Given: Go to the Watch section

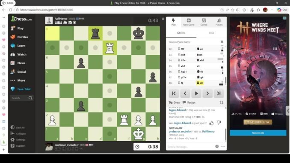Looking at the screenshot, I should pyautogui.click(x=18, y=54).
